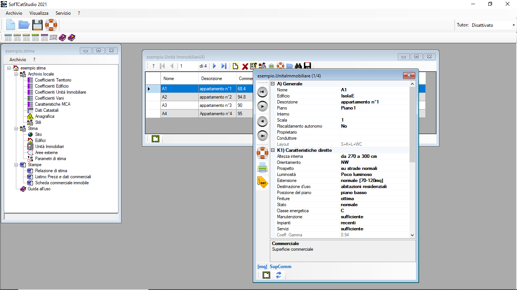517x290 pixels.
Task: Go to last record in UnitaImmobiliare dialog
Action: [x=262, y=136]
